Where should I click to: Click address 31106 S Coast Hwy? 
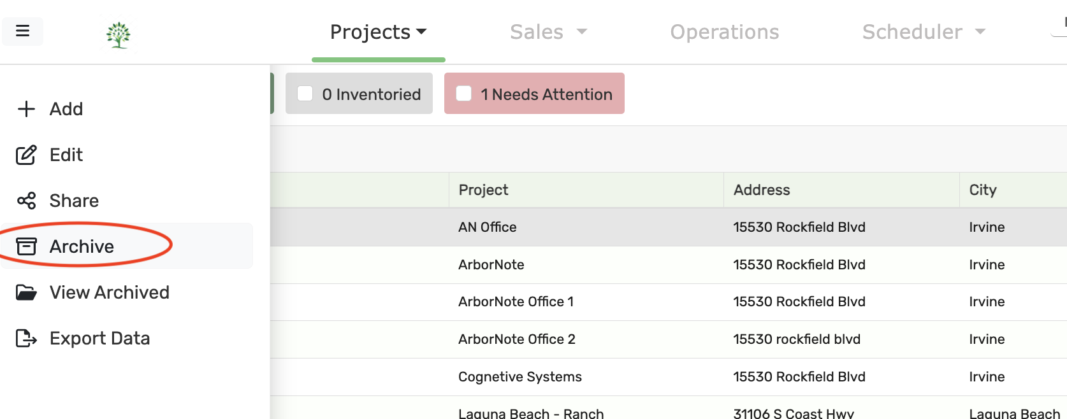[x=794, y=413]
